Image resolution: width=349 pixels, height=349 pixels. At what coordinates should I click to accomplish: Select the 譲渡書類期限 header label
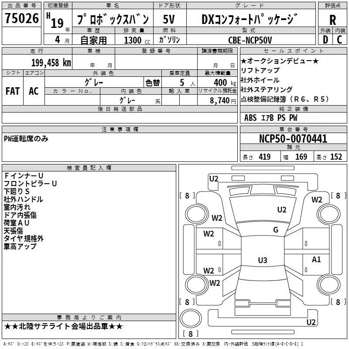(x=217, y=51)
